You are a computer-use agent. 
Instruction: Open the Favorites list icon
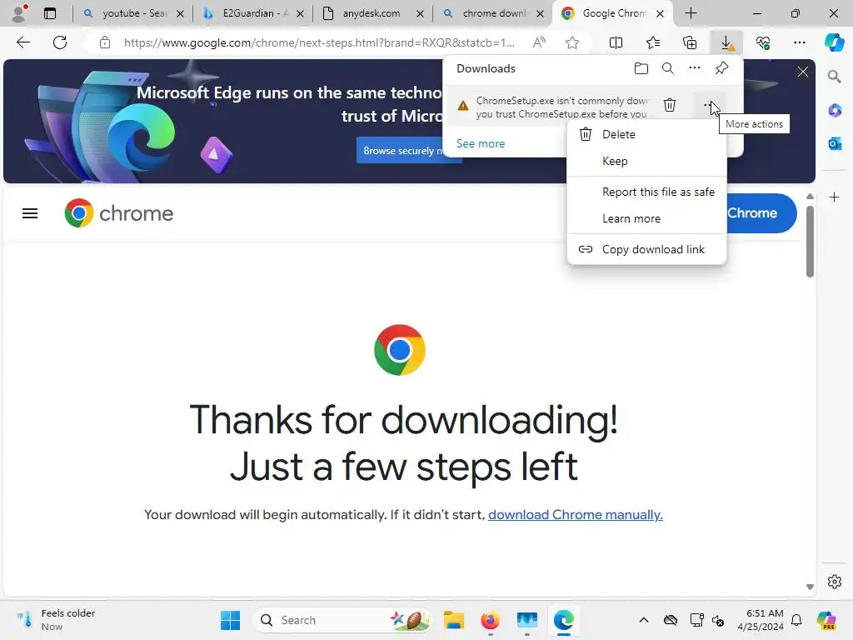coord(653,42)
